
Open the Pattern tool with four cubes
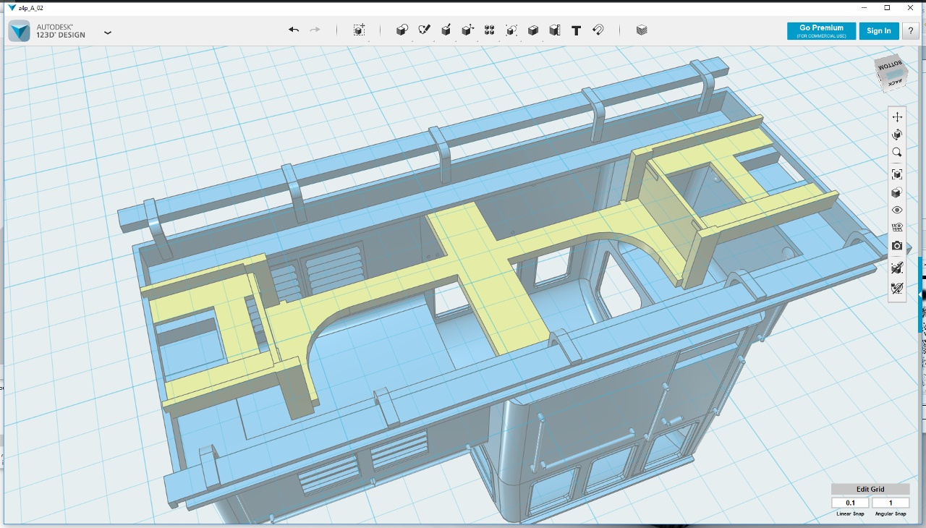(490, 30)
